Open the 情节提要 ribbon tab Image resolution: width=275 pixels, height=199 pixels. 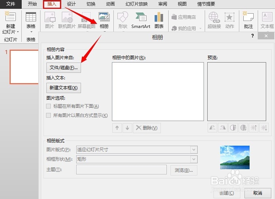click(206, 4)
